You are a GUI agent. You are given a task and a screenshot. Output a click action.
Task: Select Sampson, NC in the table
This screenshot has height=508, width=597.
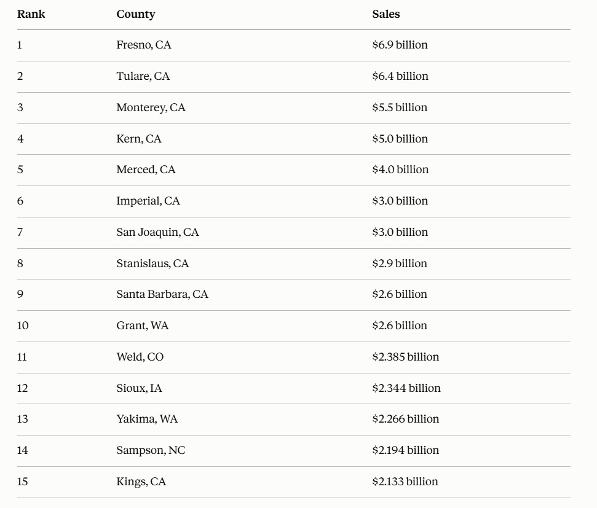151,450
